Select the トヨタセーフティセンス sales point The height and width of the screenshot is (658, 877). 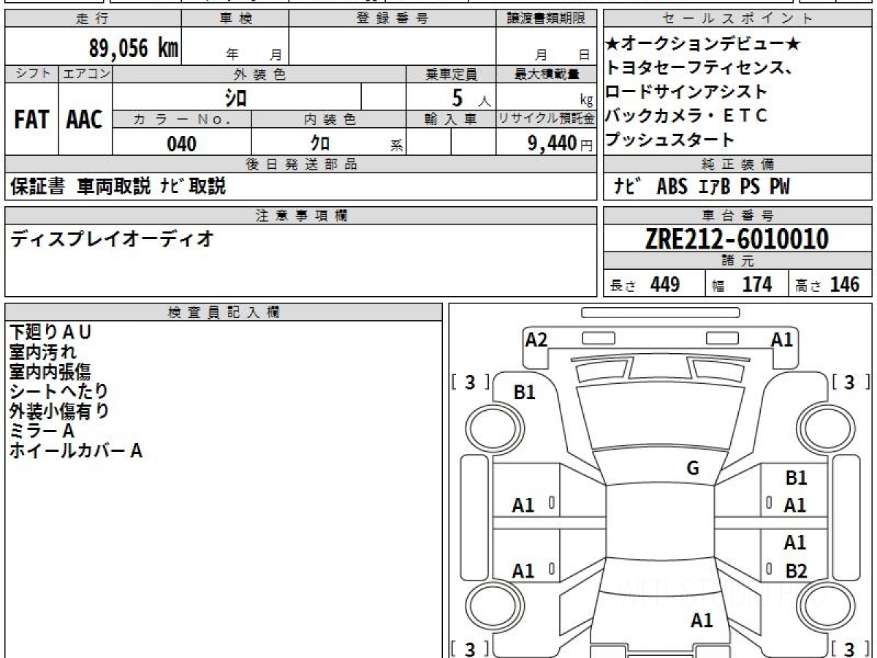pyautogui.click(x=699, y=68)
